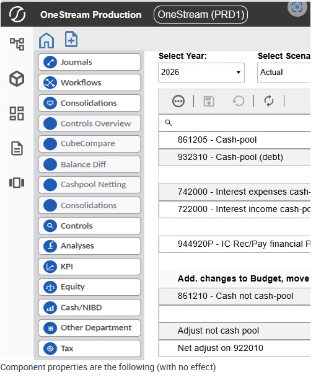Open Workflows from the menu
Image resolution: width=316 pixels, height=377 pixels.
pyautogui.click(x=89, y=82)
